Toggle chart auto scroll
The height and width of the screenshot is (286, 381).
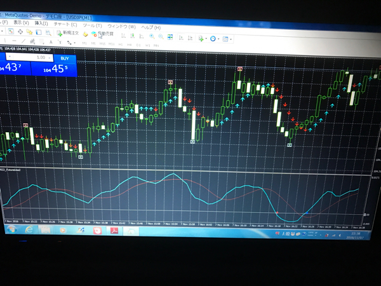click(x=181, y=37)
